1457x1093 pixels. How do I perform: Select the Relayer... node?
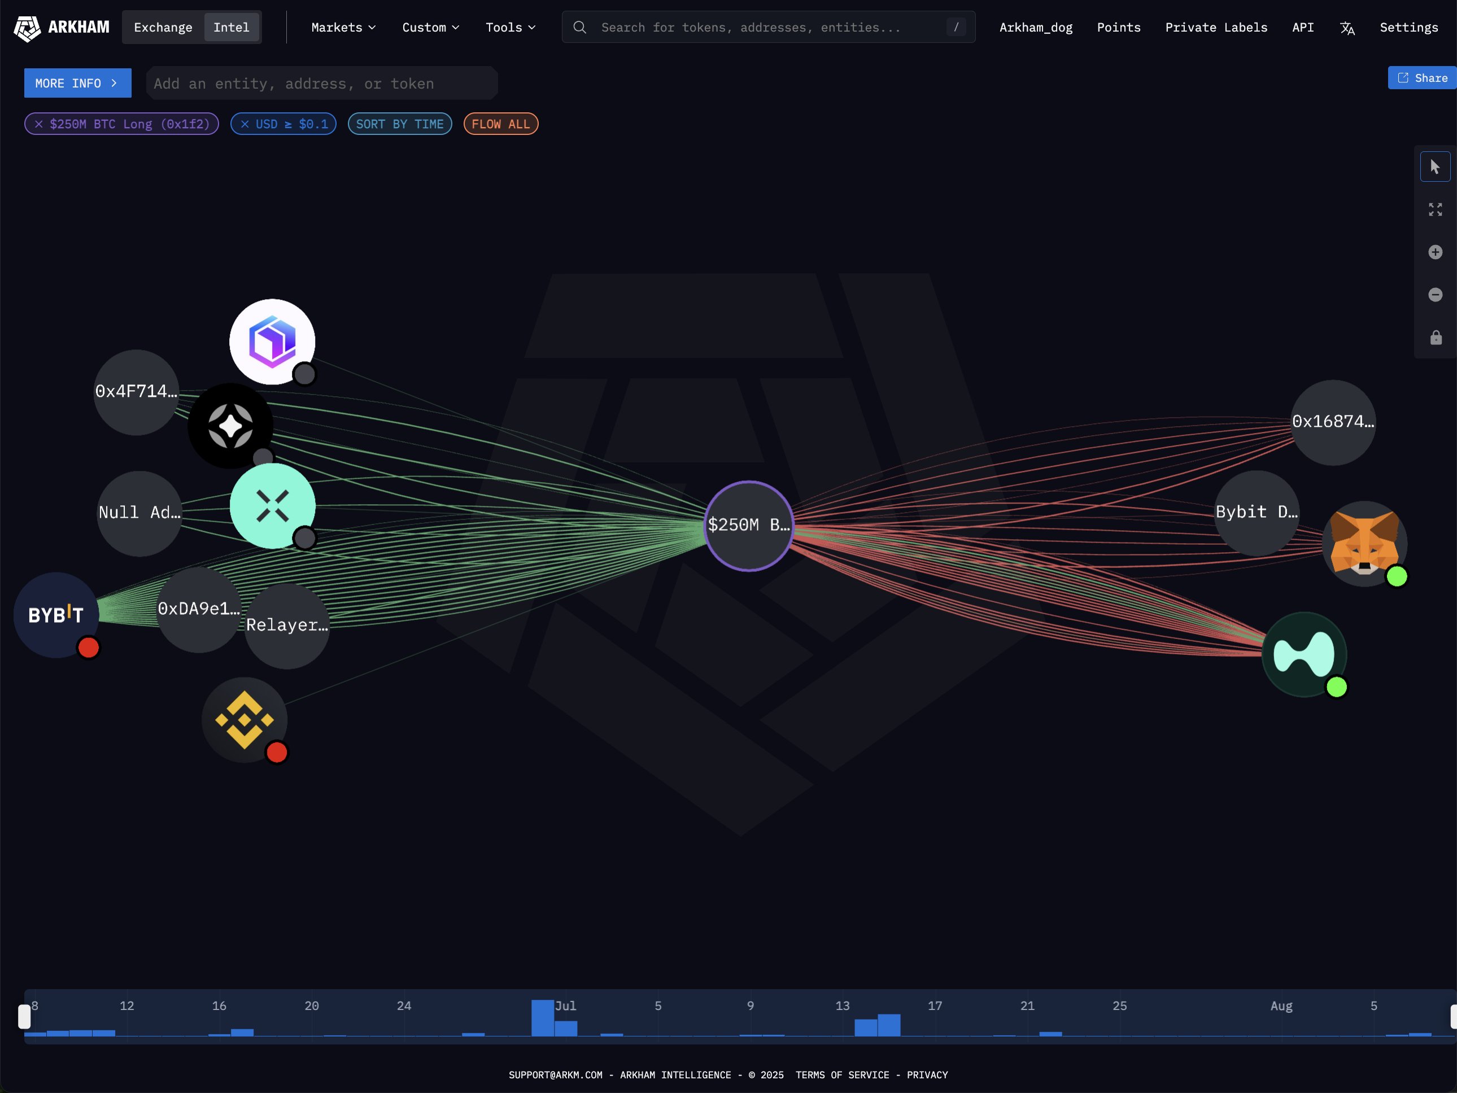click(x=287, y=626)
